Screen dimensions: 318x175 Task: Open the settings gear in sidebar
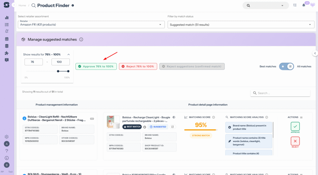pyautogui.click(x=7, y=137)
